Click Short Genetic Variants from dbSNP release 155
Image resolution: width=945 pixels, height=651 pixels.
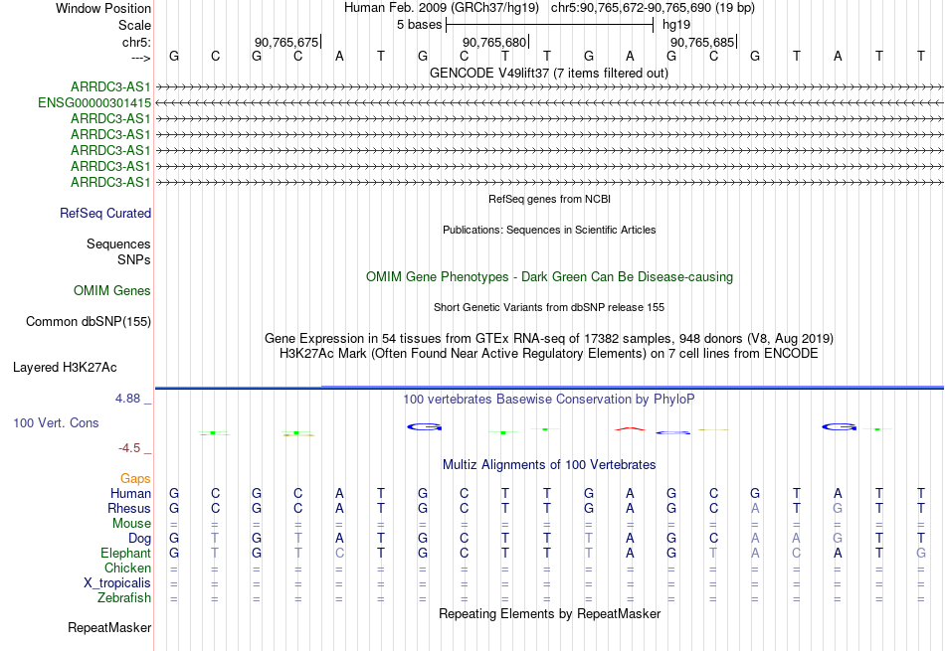coord(549,307)
